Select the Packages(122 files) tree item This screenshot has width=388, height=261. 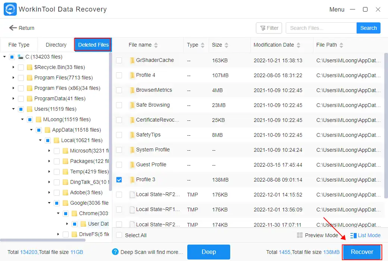coord(89,161)
